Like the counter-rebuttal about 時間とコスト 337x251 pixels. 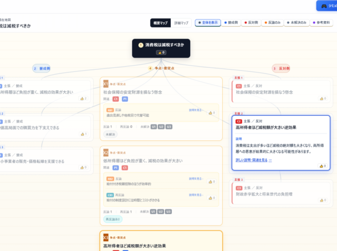tap(212, 198)
